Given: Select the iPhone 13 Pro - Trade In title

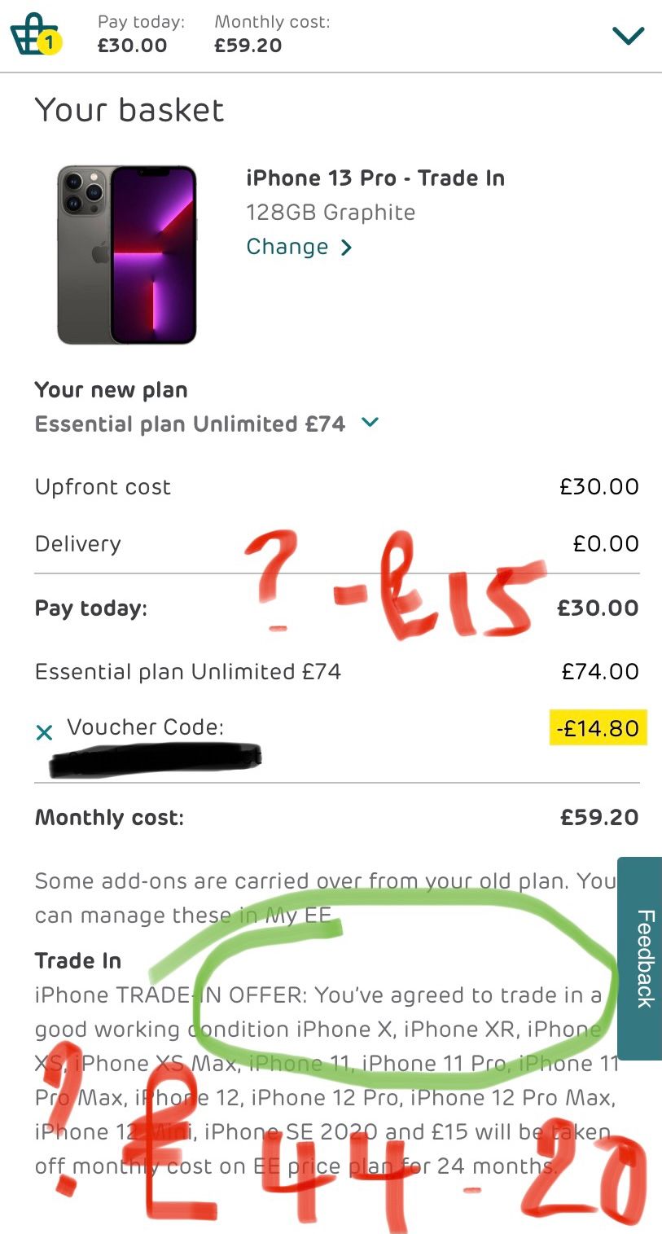Looking at the screenshot, I should (375, 178).
